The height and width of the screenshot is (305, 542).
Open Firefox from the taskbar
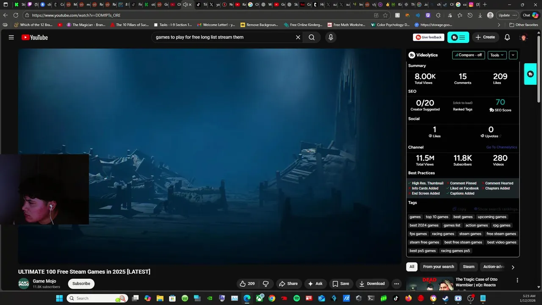coord(408,298)
